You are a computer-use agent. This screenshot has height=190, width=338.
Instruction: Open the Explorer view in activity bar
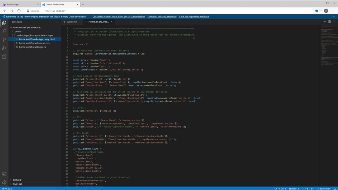point(4,23)
